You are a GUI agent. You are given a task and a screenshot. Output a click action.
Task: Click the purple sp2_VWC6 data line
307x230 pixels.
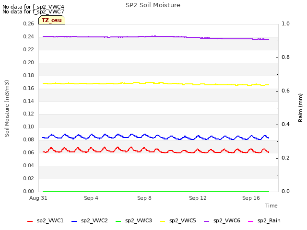point(156,36)
